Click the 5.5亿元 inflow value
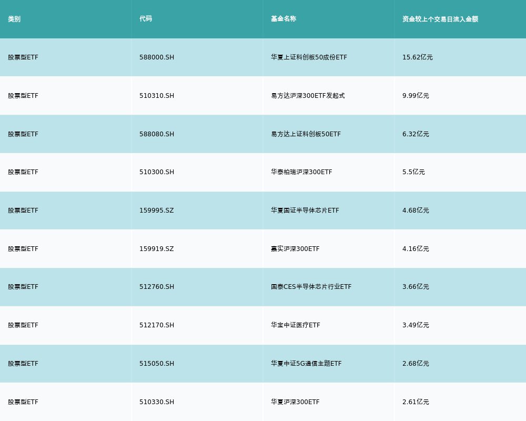Screen dimensions: 526x421 [413, 172]
